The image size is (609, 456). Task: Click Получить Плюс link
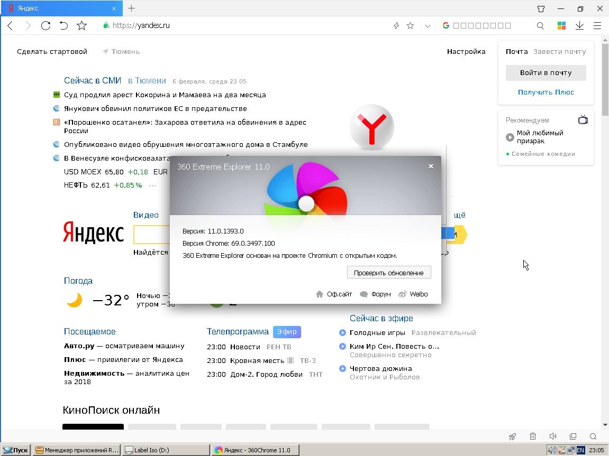[546, 92]
